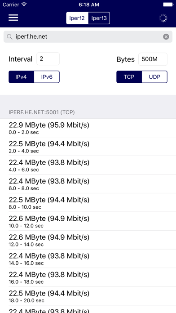Edit the Bytes 500M field
This screenshot has width=176, height=313.
click(x=153, y=59)
